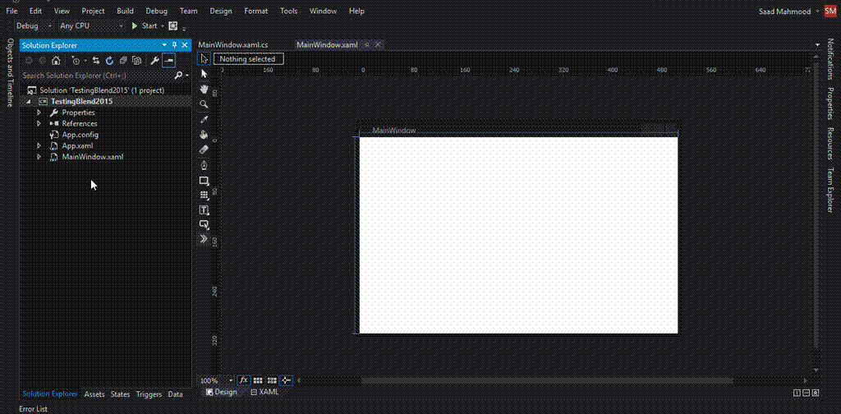Toggle collapse pane button at bottom right
841x414 pixels.
tap(816, 393)
